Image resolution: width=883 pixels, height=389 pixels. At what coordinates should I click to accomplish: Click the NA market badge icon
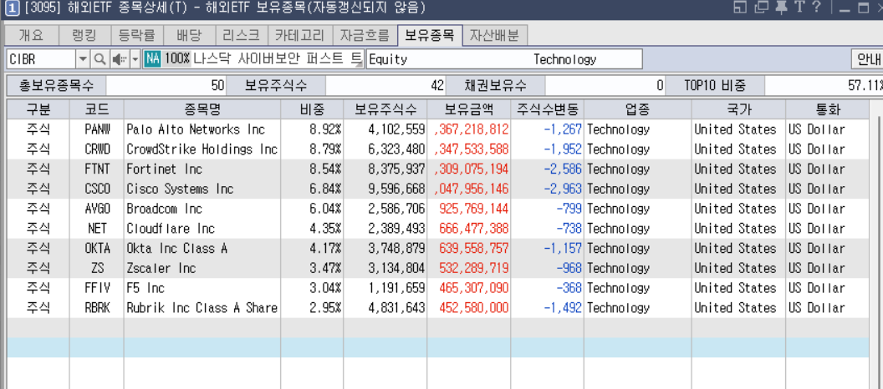click(153, 59)
